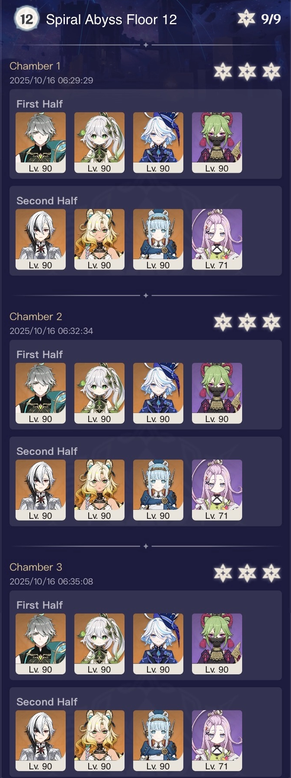This screenshot has height=778, width=291.
Task: Open Chamber 2 heading
Action: (36, 317)
